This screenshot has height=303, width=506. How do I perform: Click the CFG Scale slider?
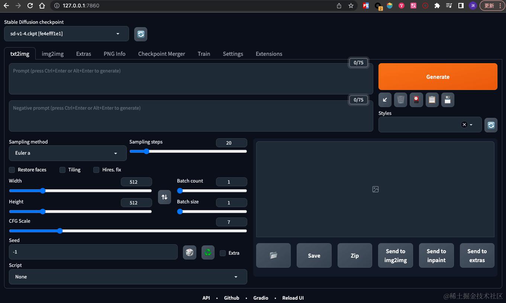(x=128, y=231)
